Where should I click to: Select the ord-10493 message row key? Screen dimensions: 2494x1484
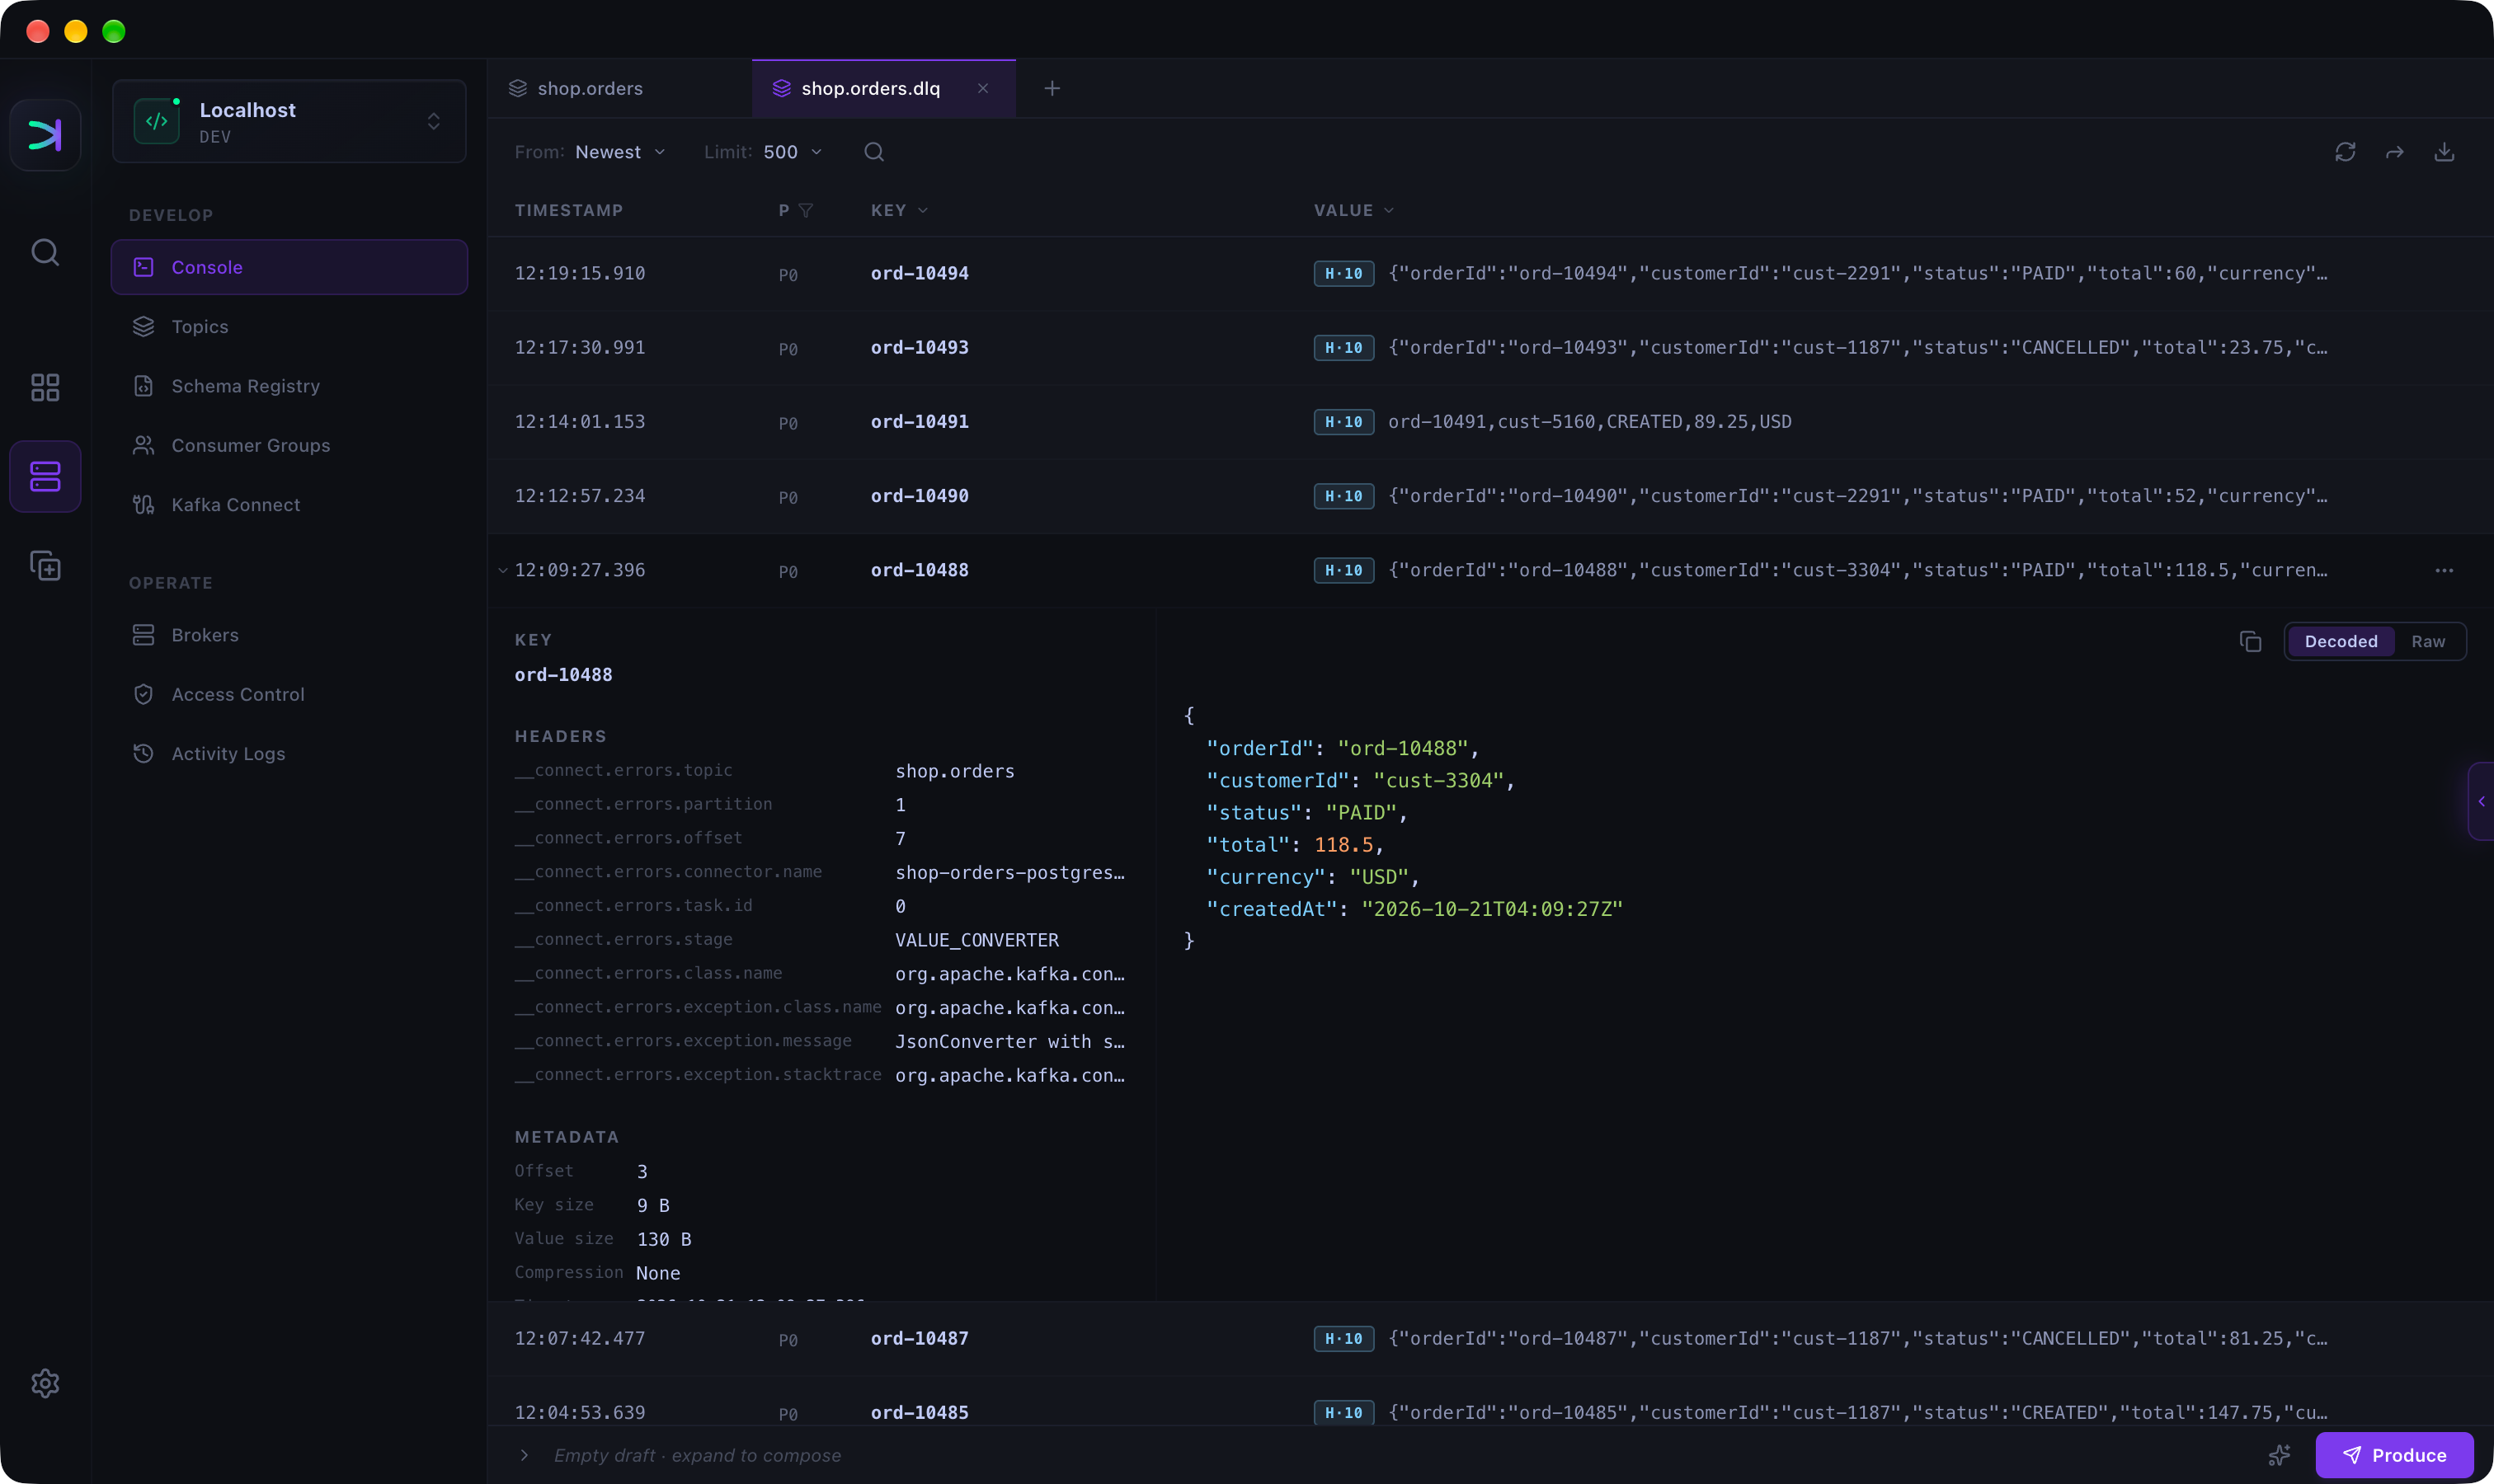point(920,348)
